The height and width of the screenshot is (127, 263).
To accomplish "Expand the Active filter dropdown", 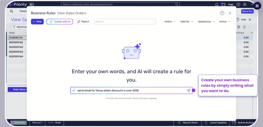I will coord(225,22).
